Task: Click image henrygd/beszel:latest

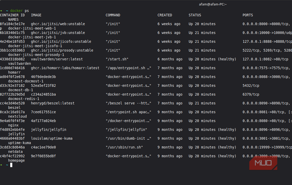Action: [x=53, y=103]
